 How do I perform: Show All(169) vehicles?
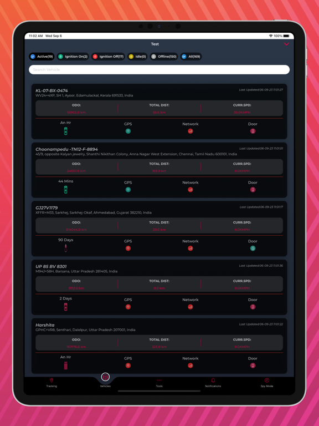(x=191, y=57)
